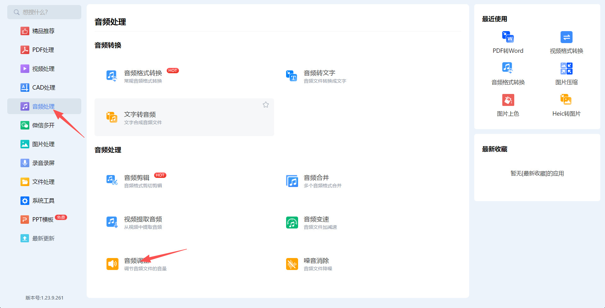Screen dimensions: 605x308
Task: Click the 暂无[最新收藏]的应用 message
Action: (537, 173)
